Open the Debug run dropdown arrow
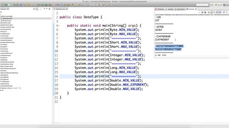 pos(40,5)
